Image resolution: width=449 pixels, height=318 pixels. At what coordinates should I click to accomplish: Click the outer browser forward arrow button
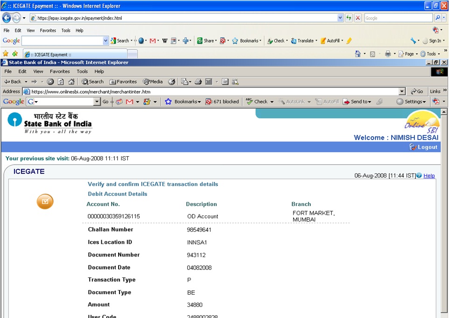[x=16, y=18]
